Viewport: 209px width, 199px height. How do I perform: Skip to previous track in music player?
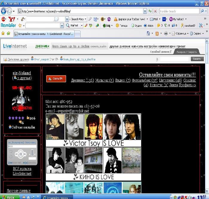coord(16,154)
